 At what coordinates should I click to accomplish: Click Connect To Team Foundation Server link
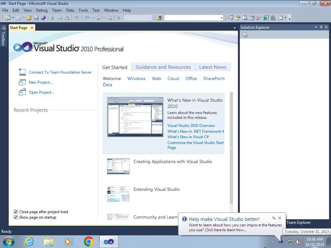[60, 72]
